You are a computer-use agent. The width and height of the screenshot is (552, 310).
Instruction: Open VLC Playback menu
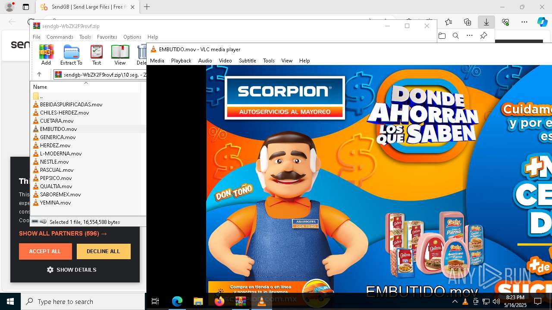[x=181, y=61]
